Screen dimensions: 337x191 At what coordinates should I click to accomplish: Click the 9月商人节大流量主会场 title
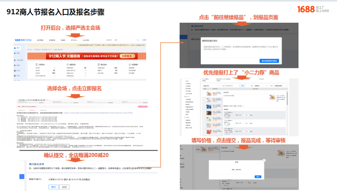[32, 100]
